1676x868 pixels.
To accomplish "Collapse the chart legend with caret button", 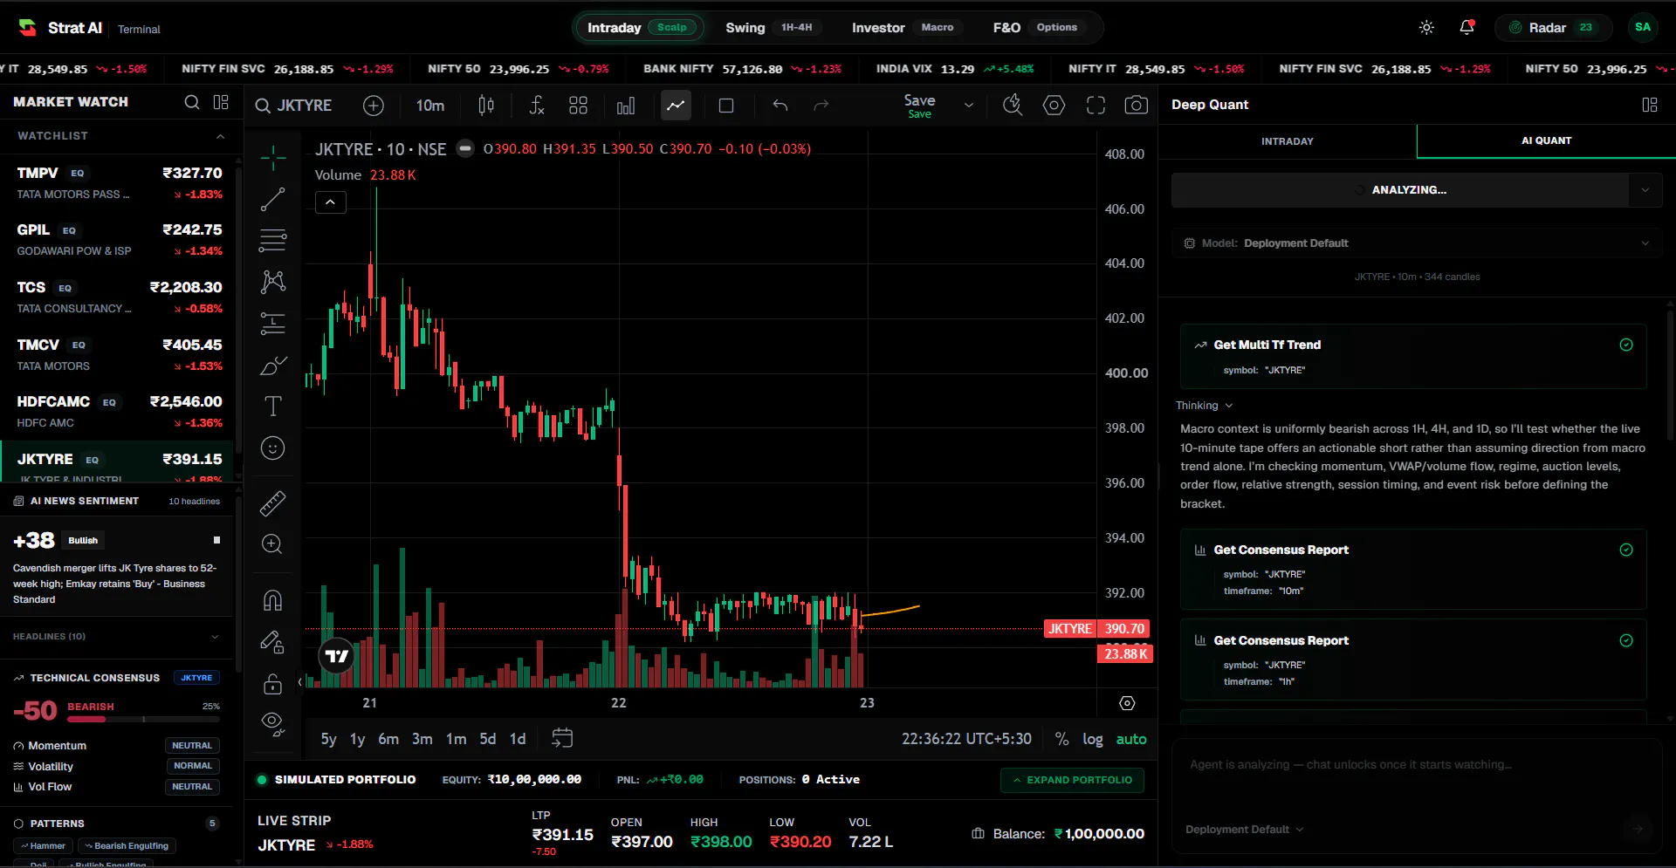I will (331, 202).
